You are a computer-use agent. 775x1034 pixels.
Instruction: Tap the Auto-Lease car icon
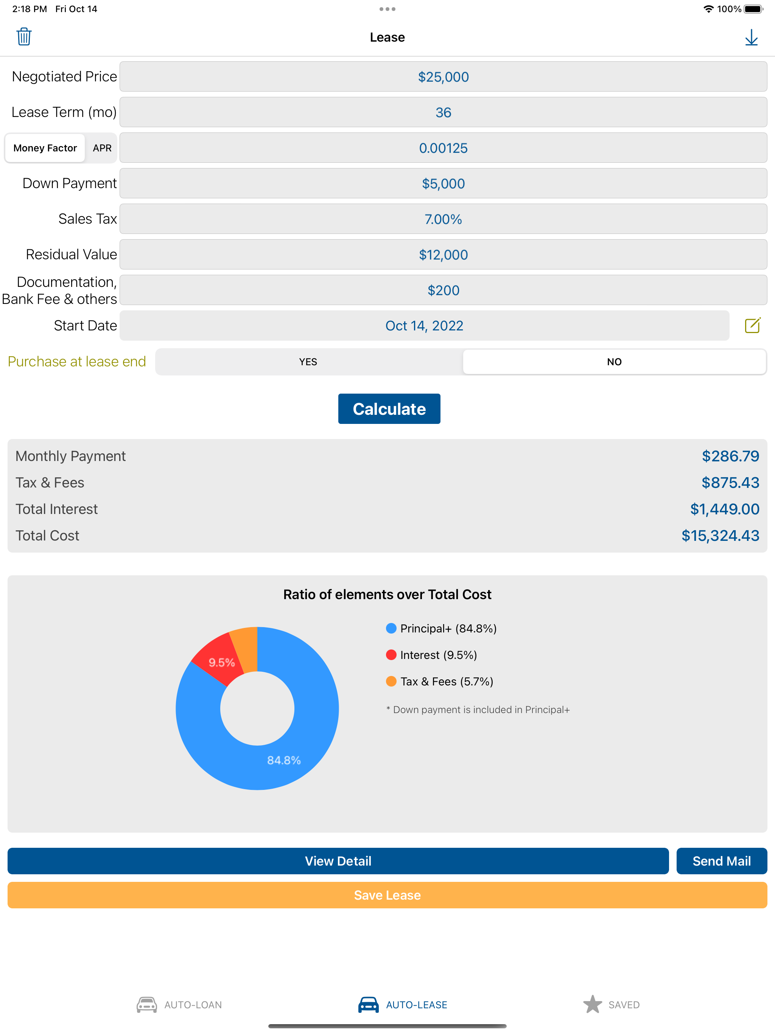point(368,1004)
